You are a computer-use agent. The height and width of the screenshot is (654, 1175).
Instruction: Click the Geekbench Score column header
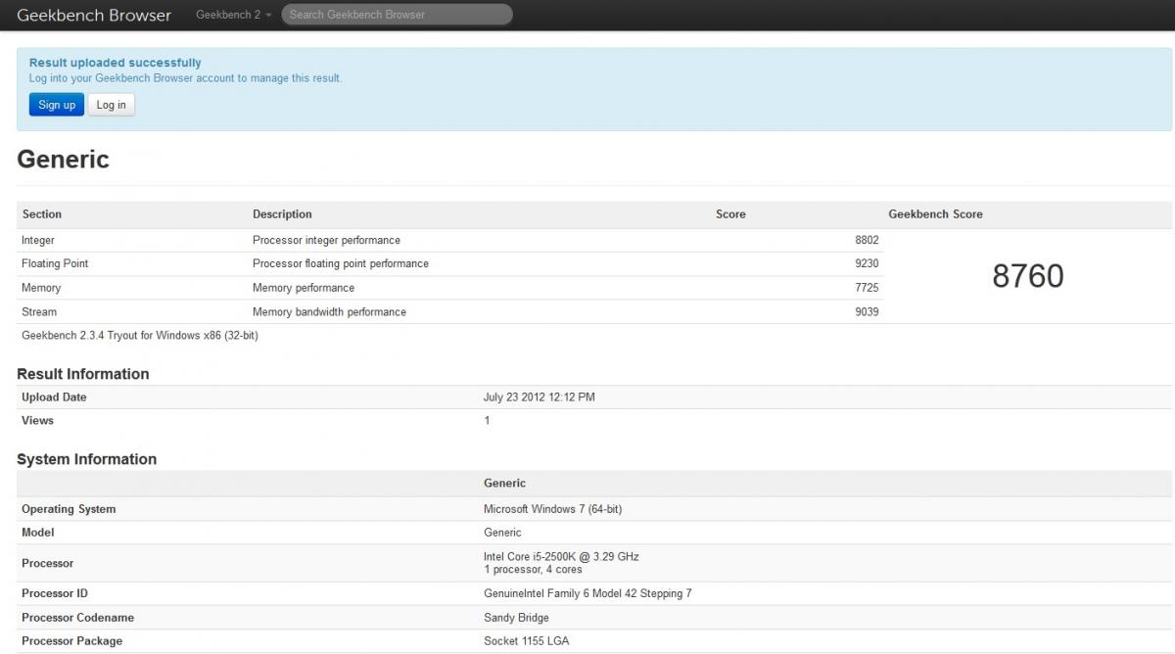tap(935, 214)
